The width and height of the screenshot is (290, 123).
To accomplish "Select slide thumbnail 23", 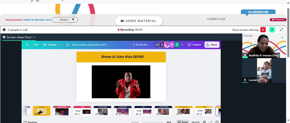I will [204, 111].
